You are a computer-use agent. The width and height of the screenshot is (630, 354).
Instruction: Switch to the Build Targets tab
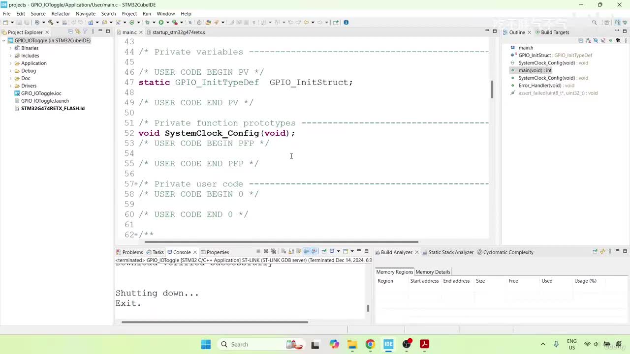551,32
